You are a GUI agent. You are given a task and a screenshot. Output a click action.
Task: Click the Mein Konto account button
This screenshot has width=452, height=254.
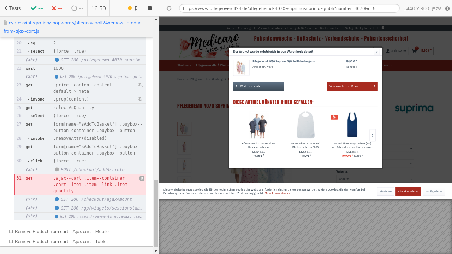tap(396, 51)
